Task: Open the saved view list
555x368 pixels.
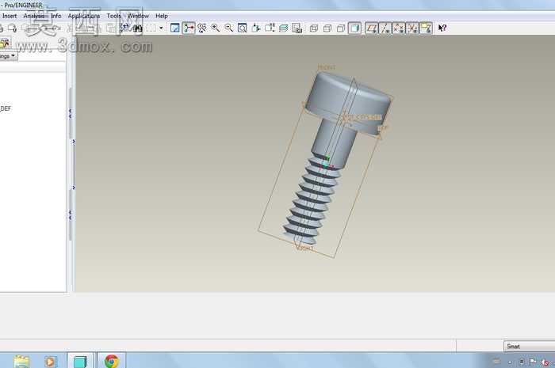Action: point(270,28)
